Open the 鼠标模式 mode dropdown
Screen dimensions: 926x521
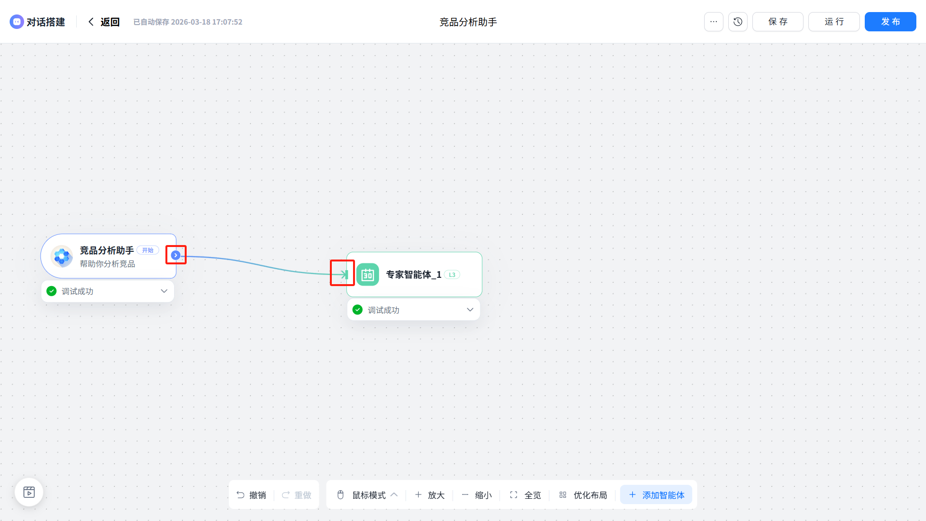coord(369,495)
